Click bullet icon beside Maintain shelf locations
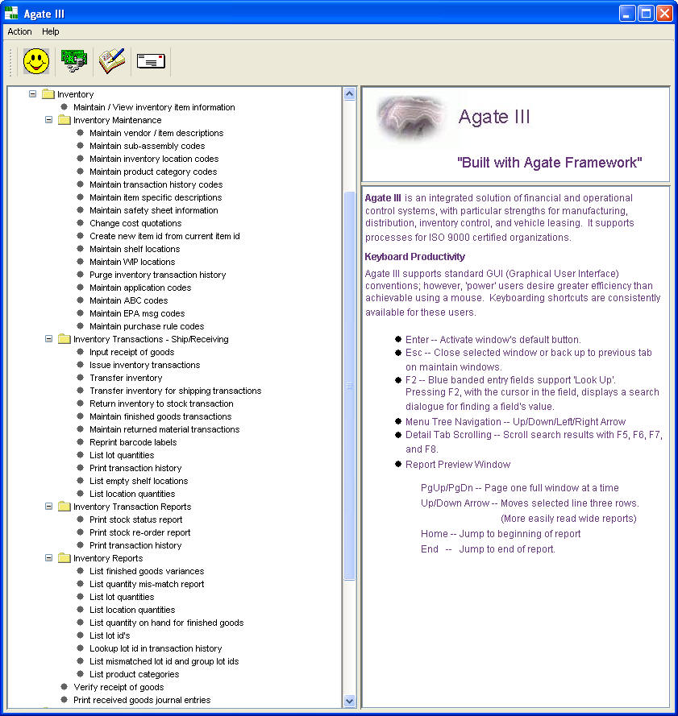The width and height of the screenshot is (678, 716). (x=80, y=249)
